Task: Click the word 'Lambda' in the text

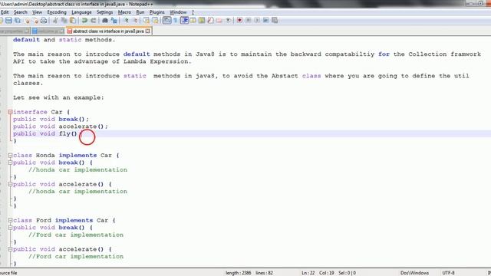Action: point(135,61)
